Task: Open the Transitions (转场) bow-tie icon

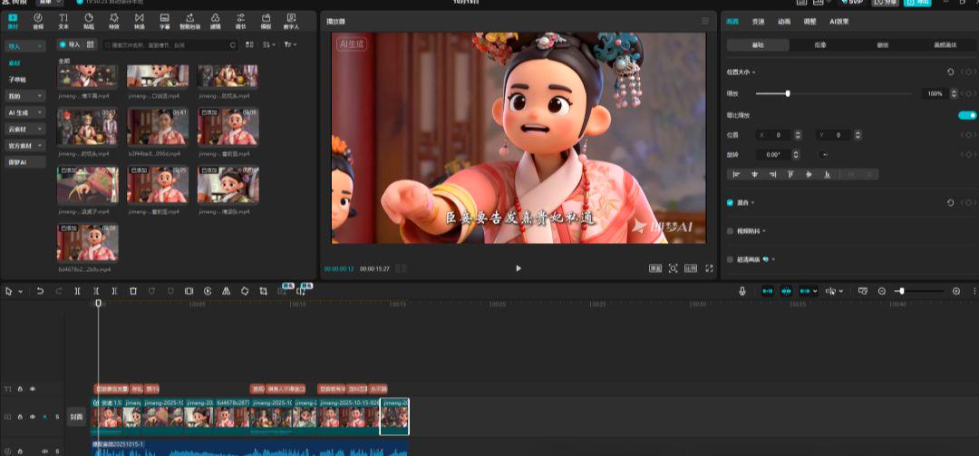Action: (139, 21)
